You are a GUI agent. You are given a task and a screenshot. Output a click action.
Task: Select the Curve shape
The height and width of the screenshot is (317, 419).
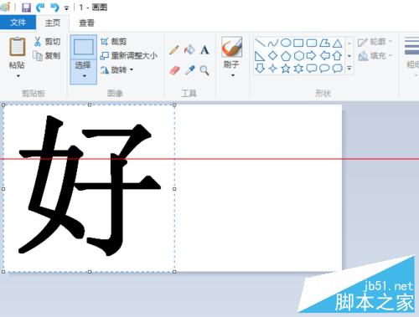click(x=272, y=43)
